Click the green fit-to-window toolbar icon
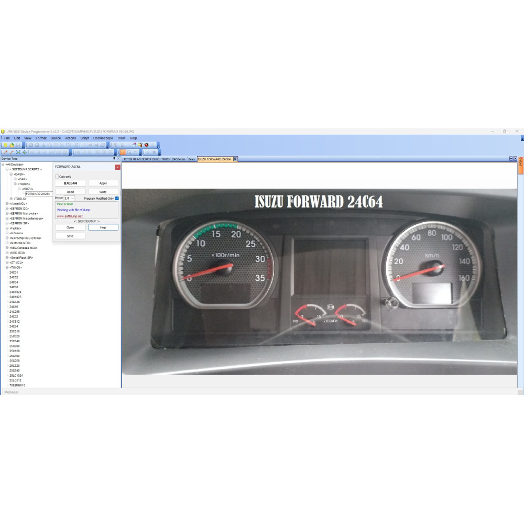 click(18, 152)
